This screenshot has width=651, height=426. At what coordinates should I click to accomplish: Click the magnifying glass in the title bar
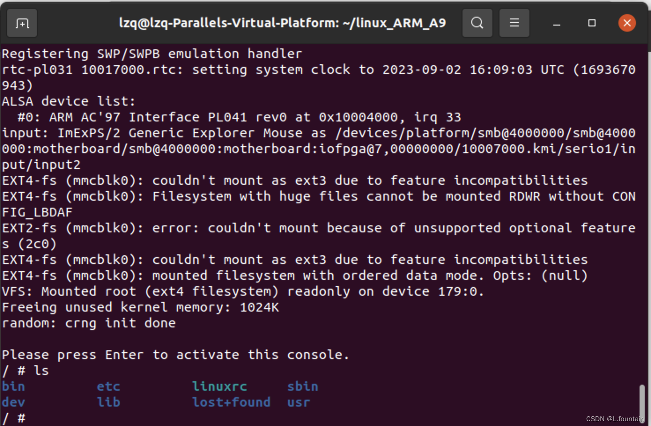tap(477, 23)
